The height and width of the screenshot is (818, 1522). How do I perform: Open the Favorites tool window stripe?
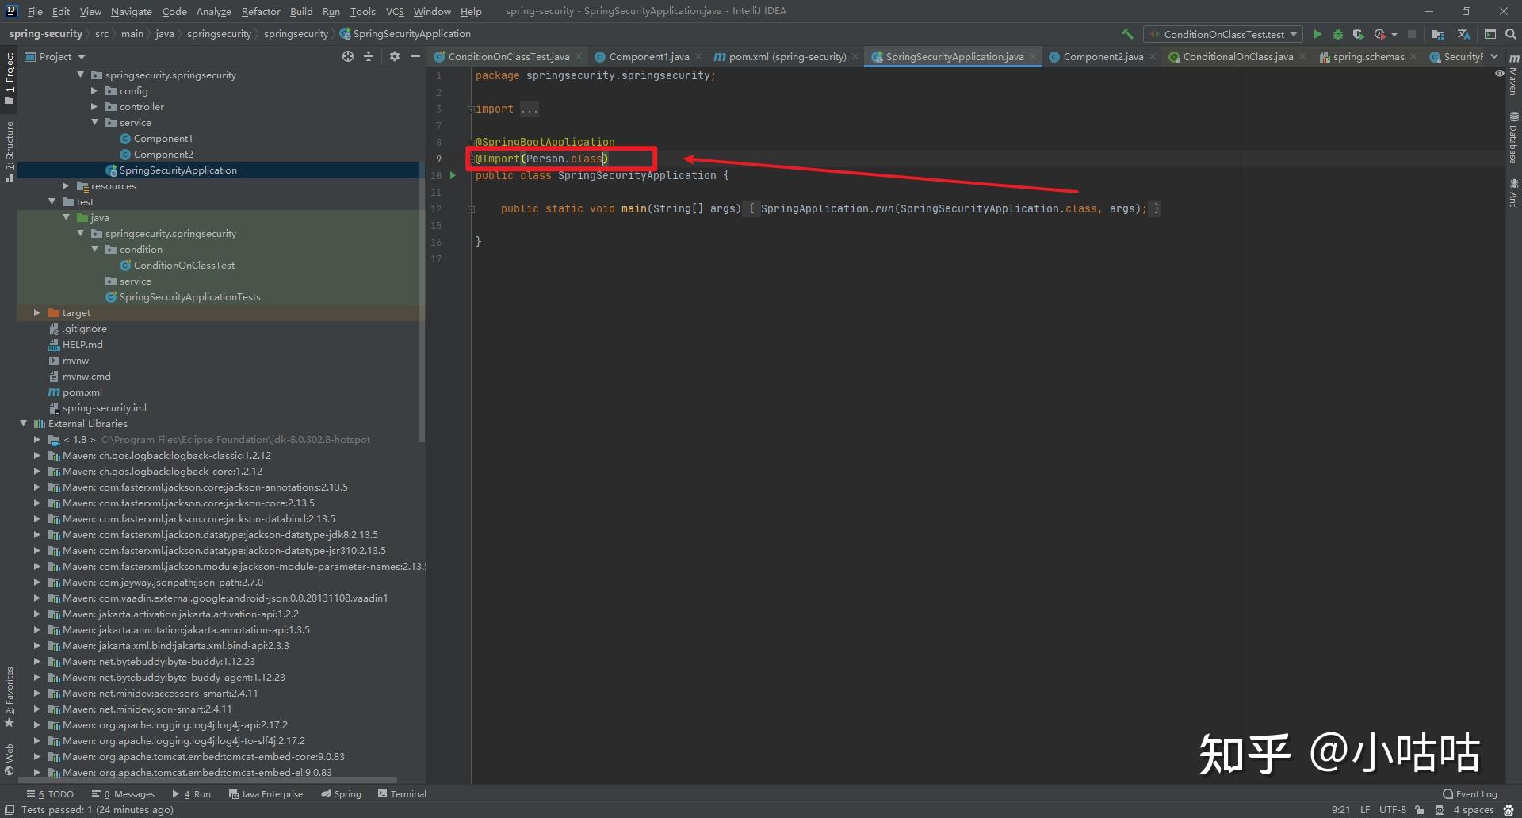[x=9, y=698]
